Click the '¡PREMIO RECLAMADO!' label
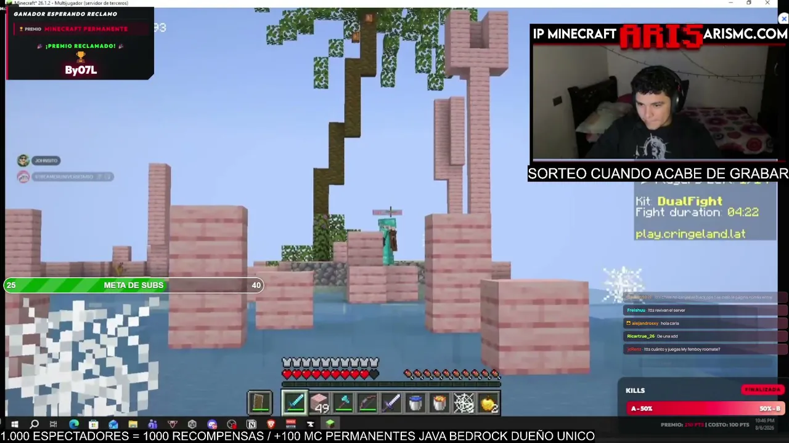Viewport: 789px width, 443px height. 80,46
